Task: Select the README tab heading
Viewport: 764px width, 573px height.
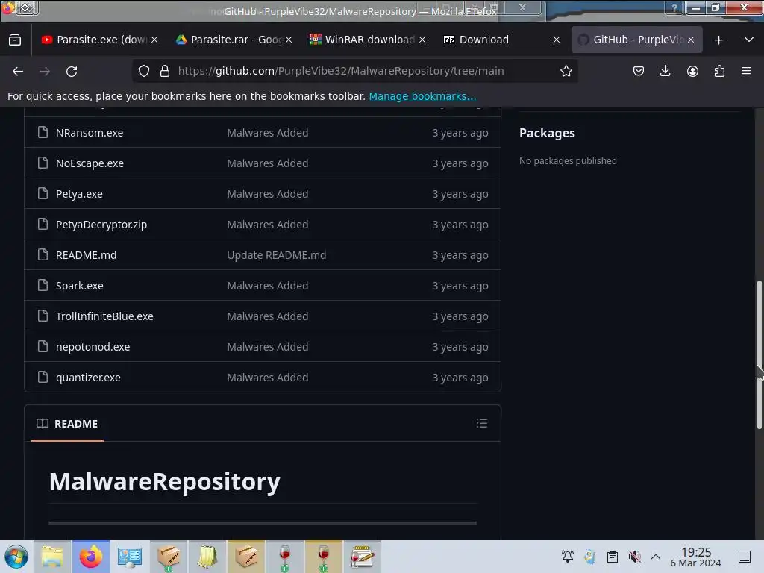Action: [67, 424]
